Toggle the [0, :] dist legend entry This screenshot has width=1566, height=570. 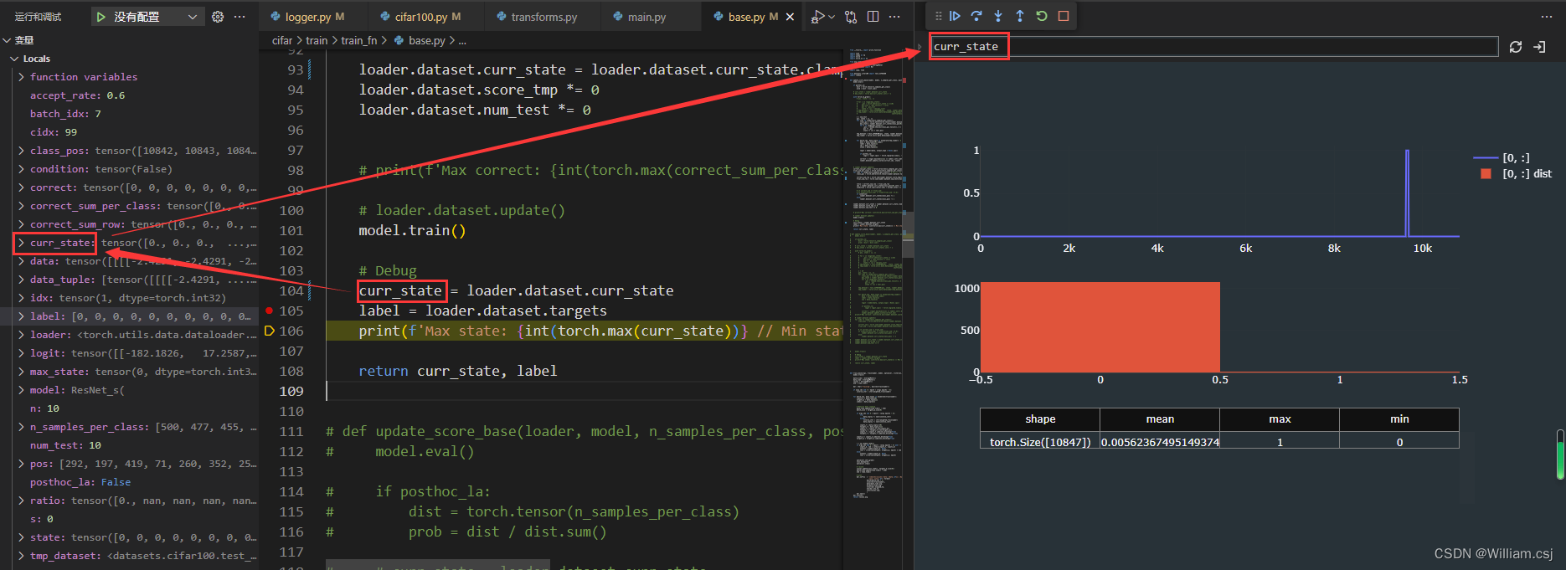click(x=1512, y=174)
